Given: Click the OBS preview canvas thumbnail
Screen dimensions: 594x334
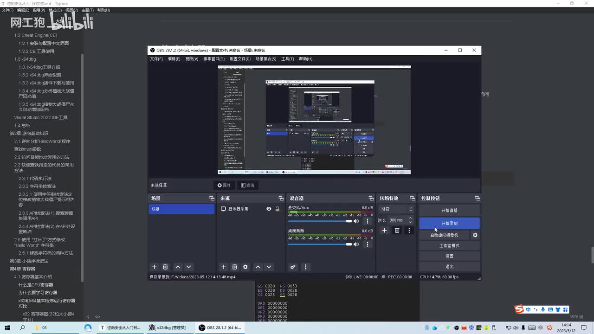Looking at the screenshot, I should pyautogui.click(x=314, y=120).
